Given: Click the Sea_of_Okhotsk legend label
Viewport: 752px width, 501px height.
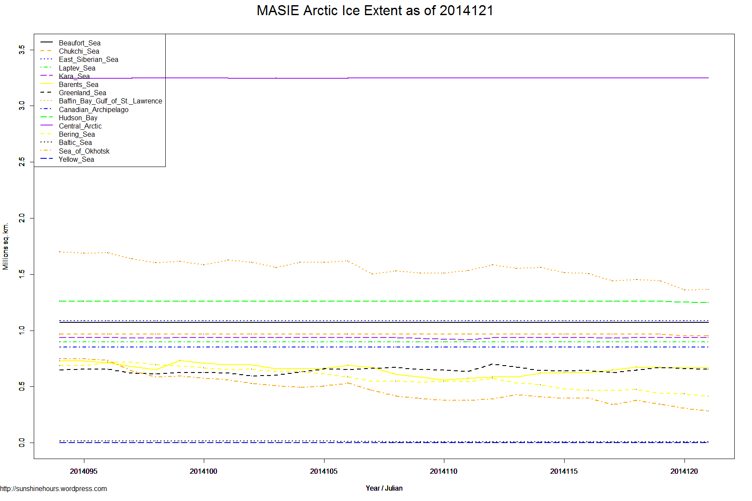Looking at the screenshot, I should click(x=84, y=151).
